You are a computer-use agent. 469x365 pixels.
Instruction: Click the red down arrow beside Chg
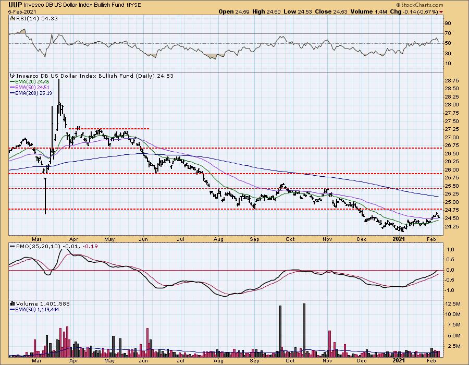[441, 12]
